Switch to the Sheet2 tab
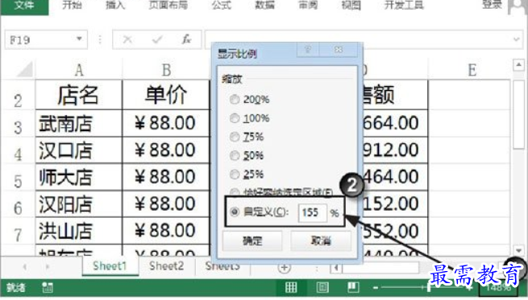Viewport: 528px width, 300px height. tap(167, 266)
